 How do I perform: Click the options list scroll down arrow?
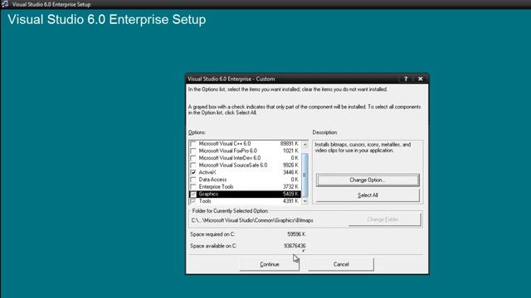point(304,201)
